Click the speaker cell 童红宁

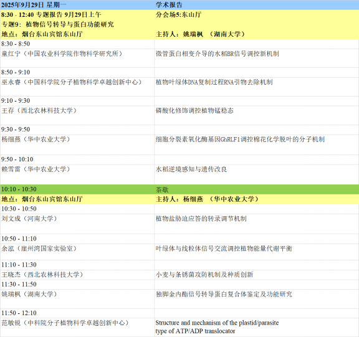77,58
